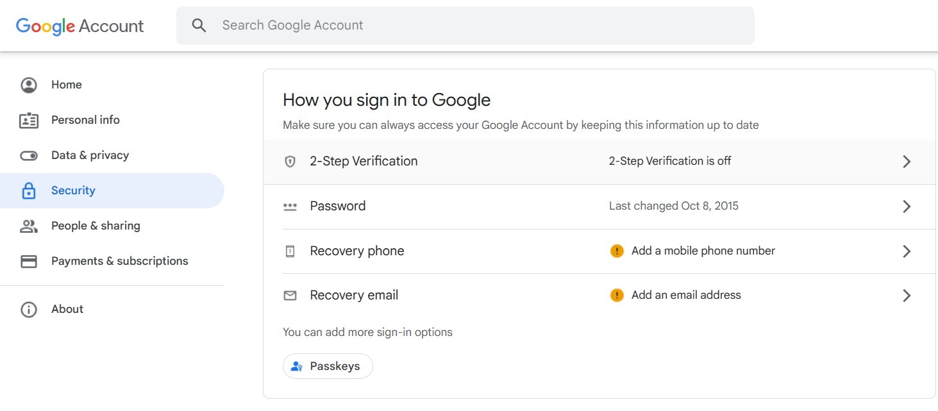Viewport: 938px width, 411px height.
Task: Open Recovery email via its chevron
Action: [x=907, y=296]
